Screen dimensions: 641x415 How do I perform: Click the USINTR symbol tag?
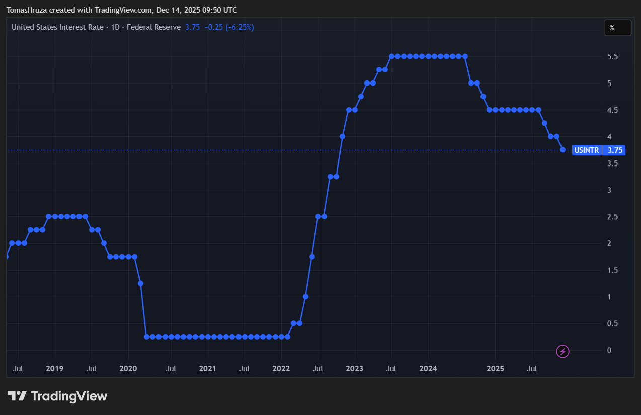click(x=587, y=150)
